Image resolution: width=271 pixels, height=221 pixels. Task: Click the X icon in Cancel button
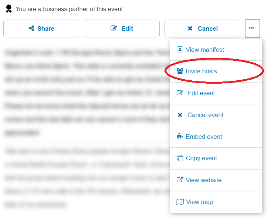(190, 29)
